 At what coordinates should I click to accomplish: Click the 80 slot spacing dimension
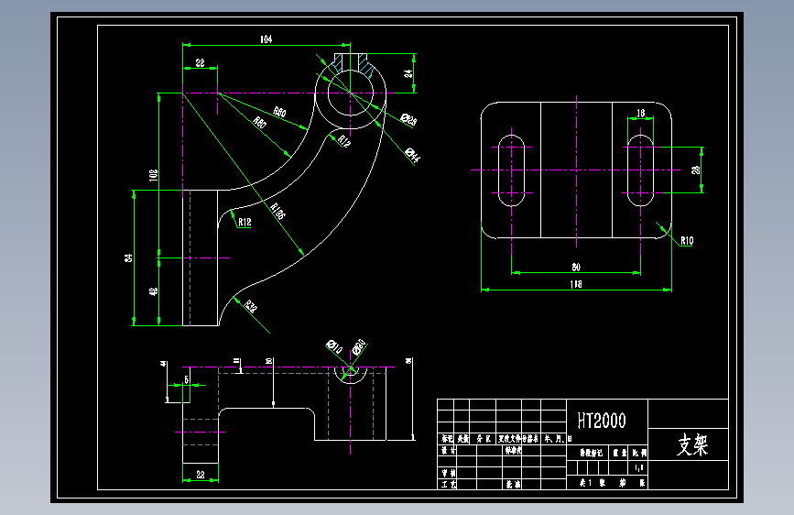pos(576,268)
